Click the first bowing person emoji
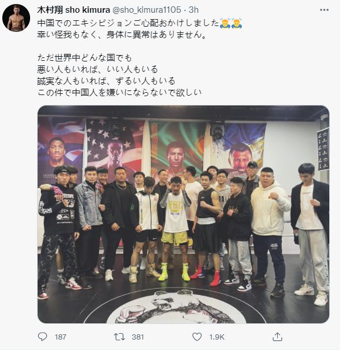The width and height of the screenshot is (342, 350). point(225,23)
